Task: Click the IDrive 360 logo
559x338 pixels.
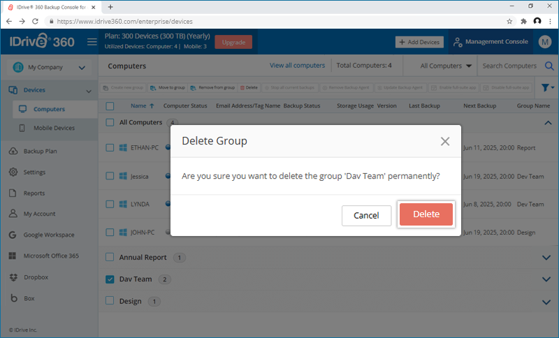Action: [38, 42]
